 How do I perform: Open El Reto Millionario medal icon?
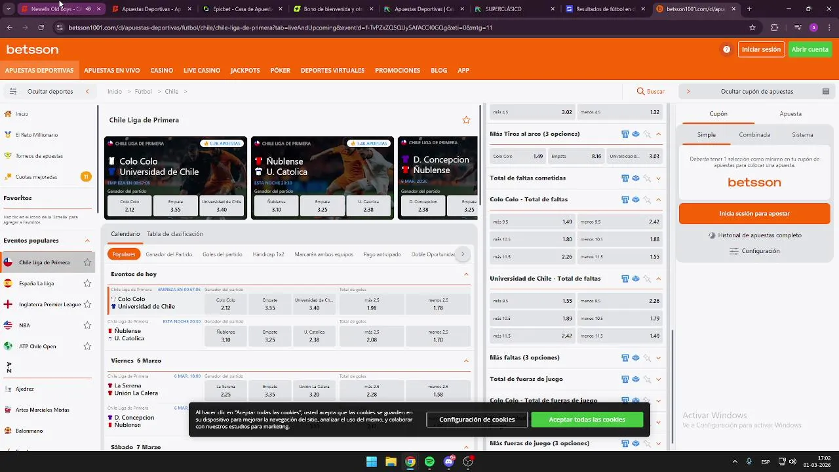8,134
